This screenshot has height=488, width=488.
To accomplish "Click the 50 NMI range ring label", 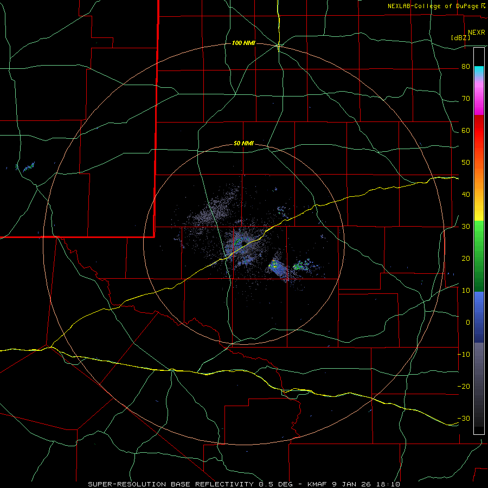I will [x=243, y=144].
